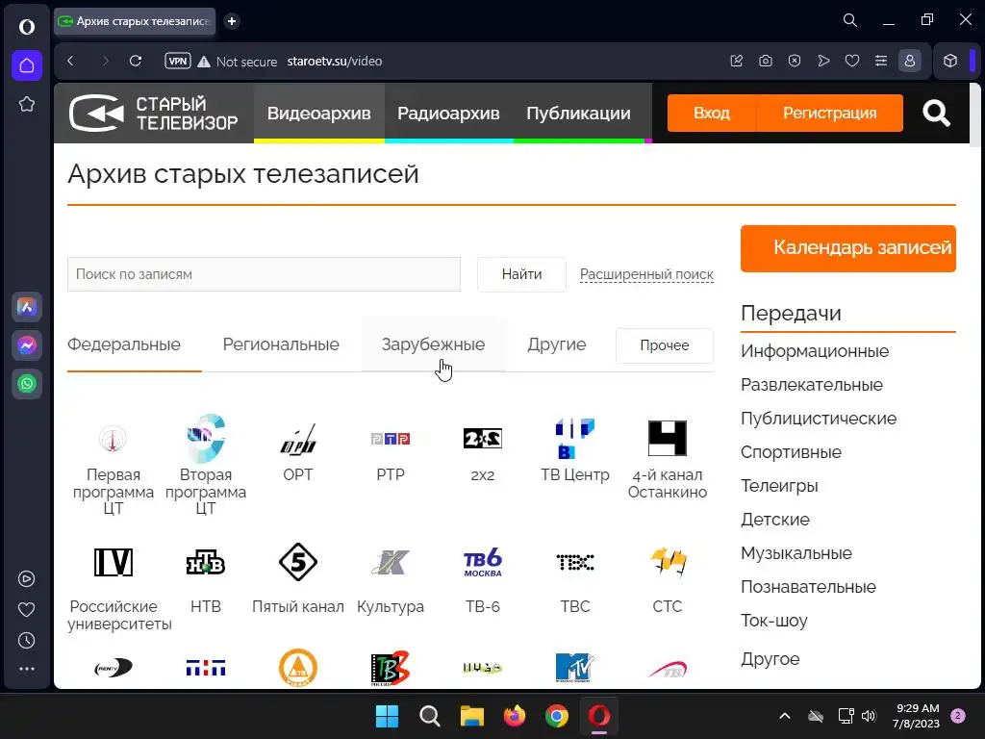985x739 pixels.
Task: Open Firefox from the taskbar
Action: click(x=515, y=716)
